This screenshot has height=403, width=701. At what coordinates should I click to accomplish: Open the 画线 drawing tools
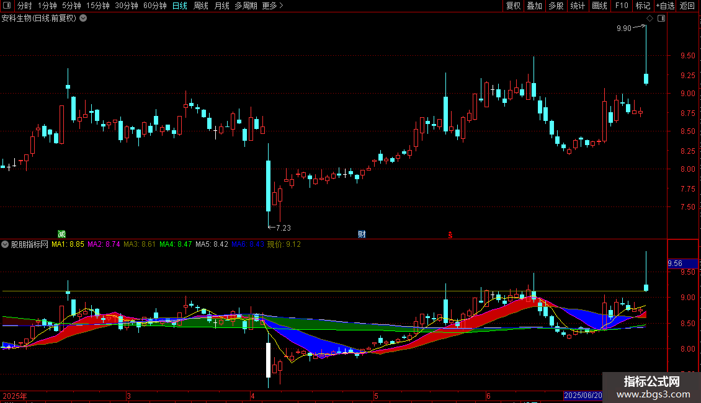599,6
